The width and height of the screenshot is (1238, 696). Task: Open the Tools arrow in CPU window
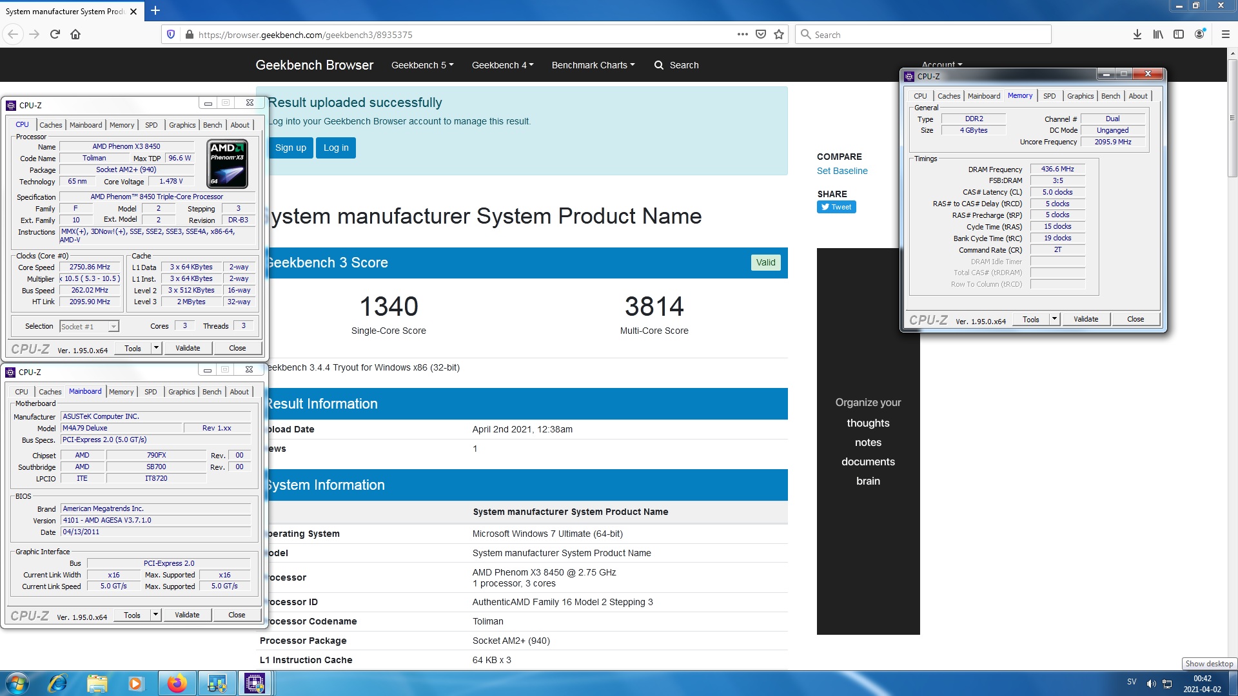click(156, 348)
